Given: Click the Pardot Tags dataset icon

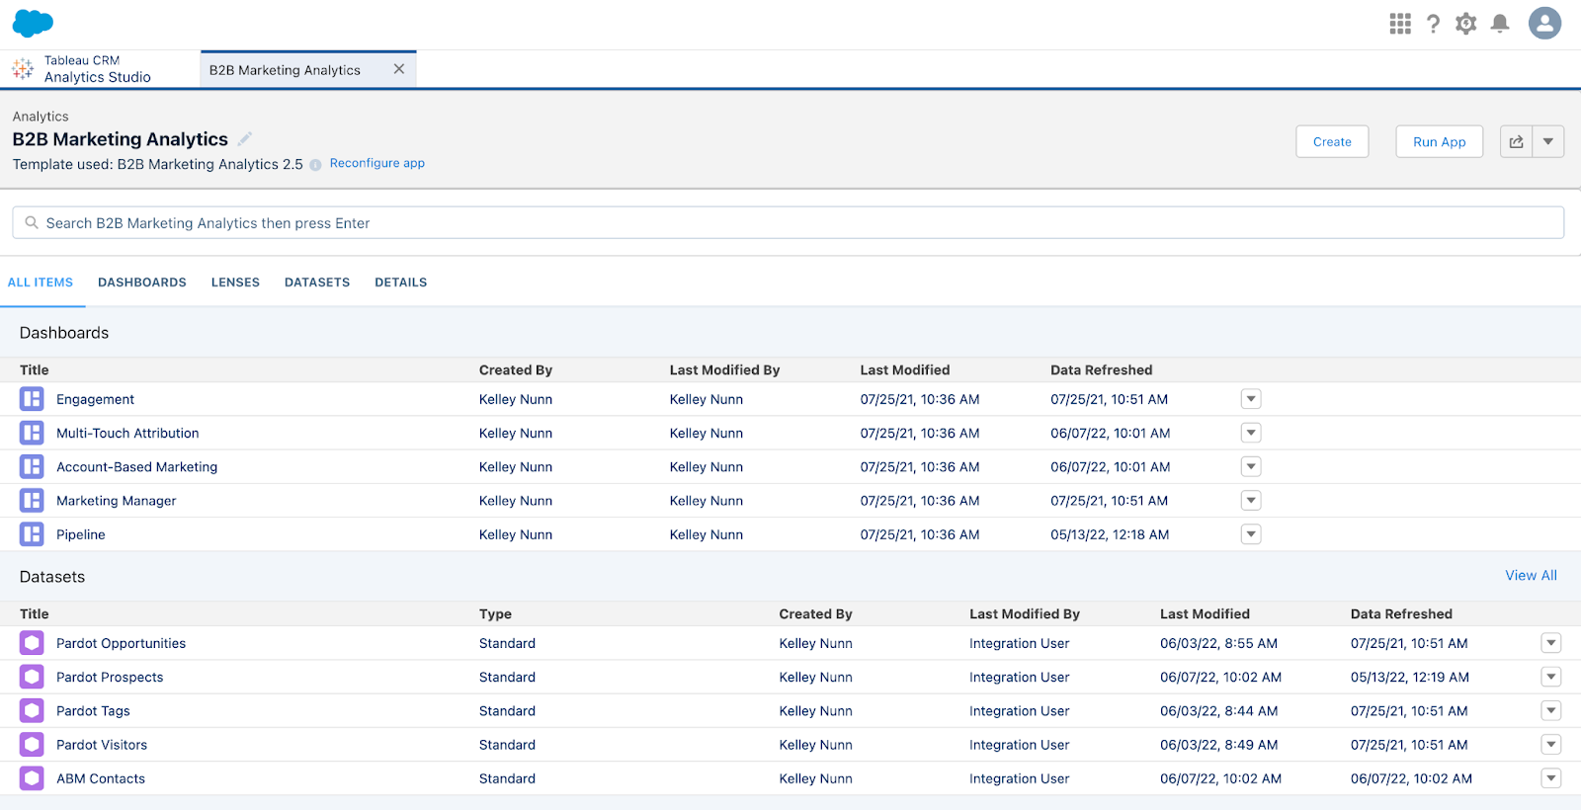Looking at the screenshot, I should pos(32,711).
